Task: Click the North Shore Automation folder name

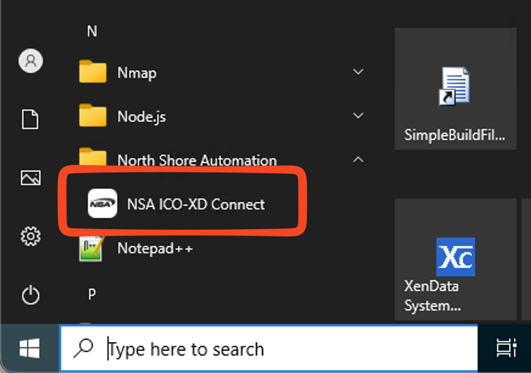Action: coord(197,160)
